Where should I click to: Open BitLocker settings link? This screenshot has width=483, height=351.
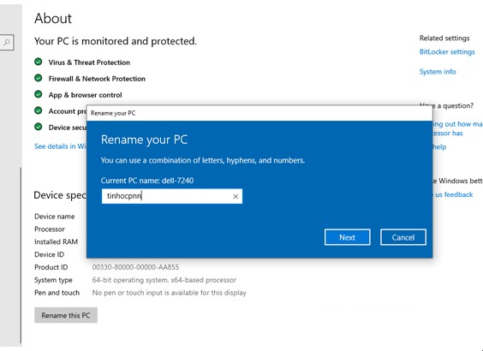coord(447,52)
